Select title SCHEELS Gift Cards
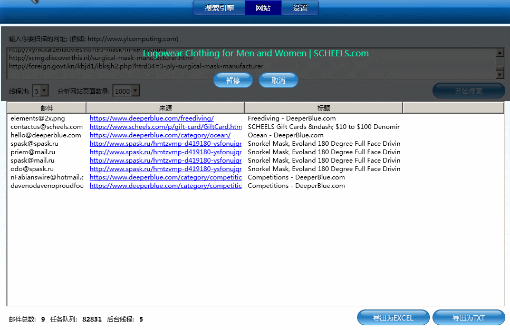Viewport: 510px width, 330px height. (x=324, y=127)
